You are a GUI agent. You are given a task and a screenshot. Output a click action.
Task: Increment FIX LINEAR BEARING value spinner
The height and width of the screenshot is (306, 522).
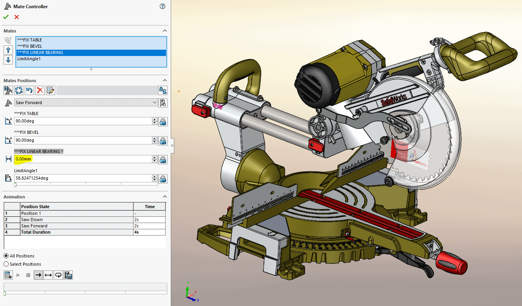(x=155, y=157)
